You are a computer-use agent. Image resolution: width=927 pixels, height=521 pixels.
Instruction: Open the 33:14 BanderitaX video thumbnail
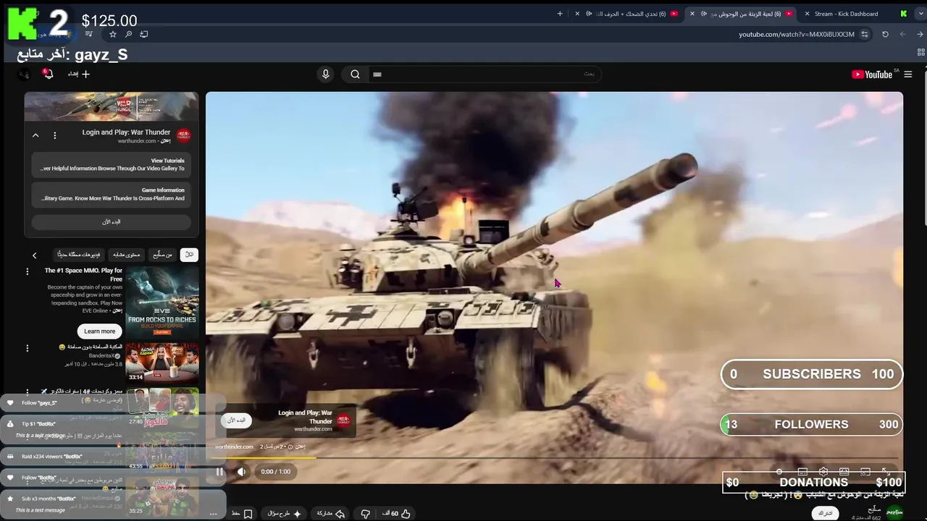pyautogui.click(x=162, y=363)
